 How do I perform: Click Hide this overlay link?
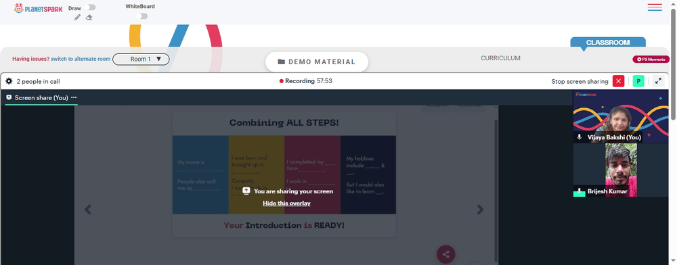pyautogui.click(x=286, y=203)
